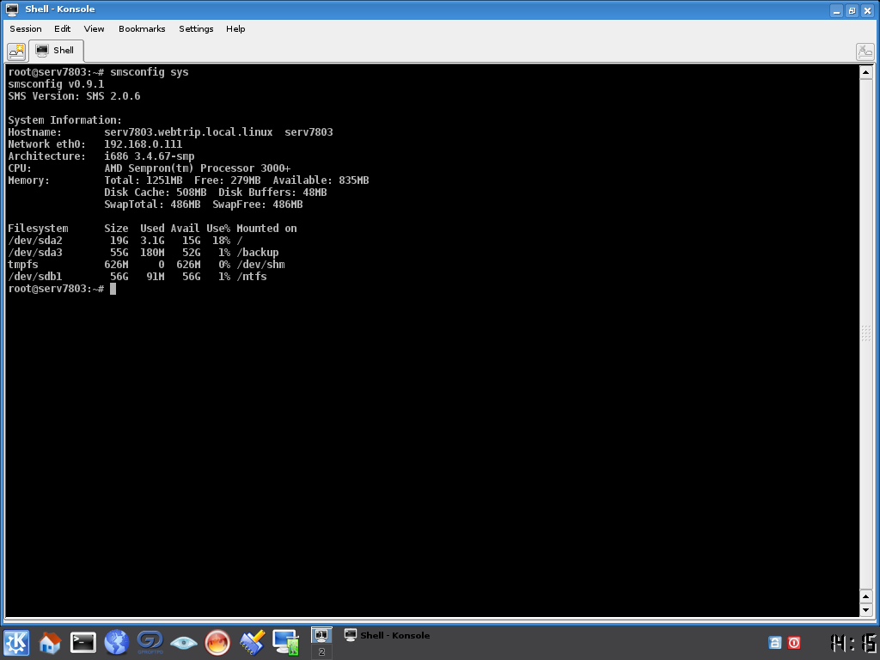The image size is (880, 660).
Task: Click the Home folder icon in panel
Action: tap(50, 642)
